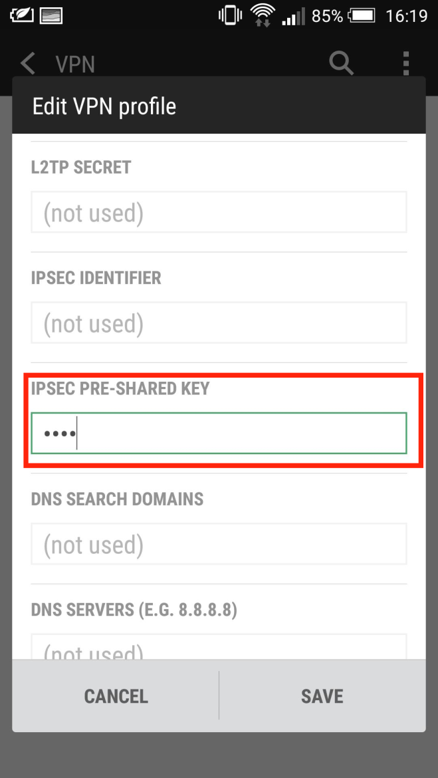
Task: Tap the picture notification icon
Action: click(x=51, y=15)
